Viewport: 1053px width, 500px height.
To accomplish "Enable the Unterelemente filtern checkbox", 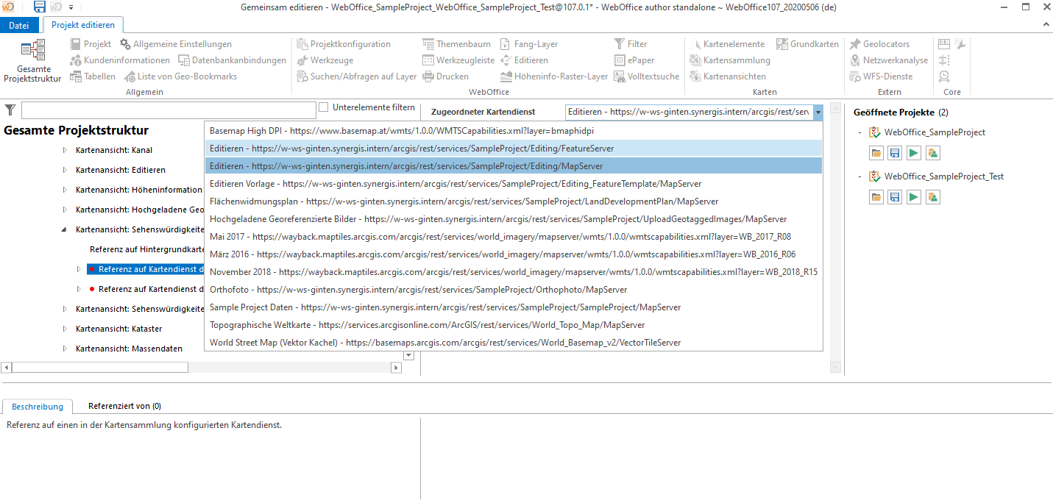I will [322, 107].
